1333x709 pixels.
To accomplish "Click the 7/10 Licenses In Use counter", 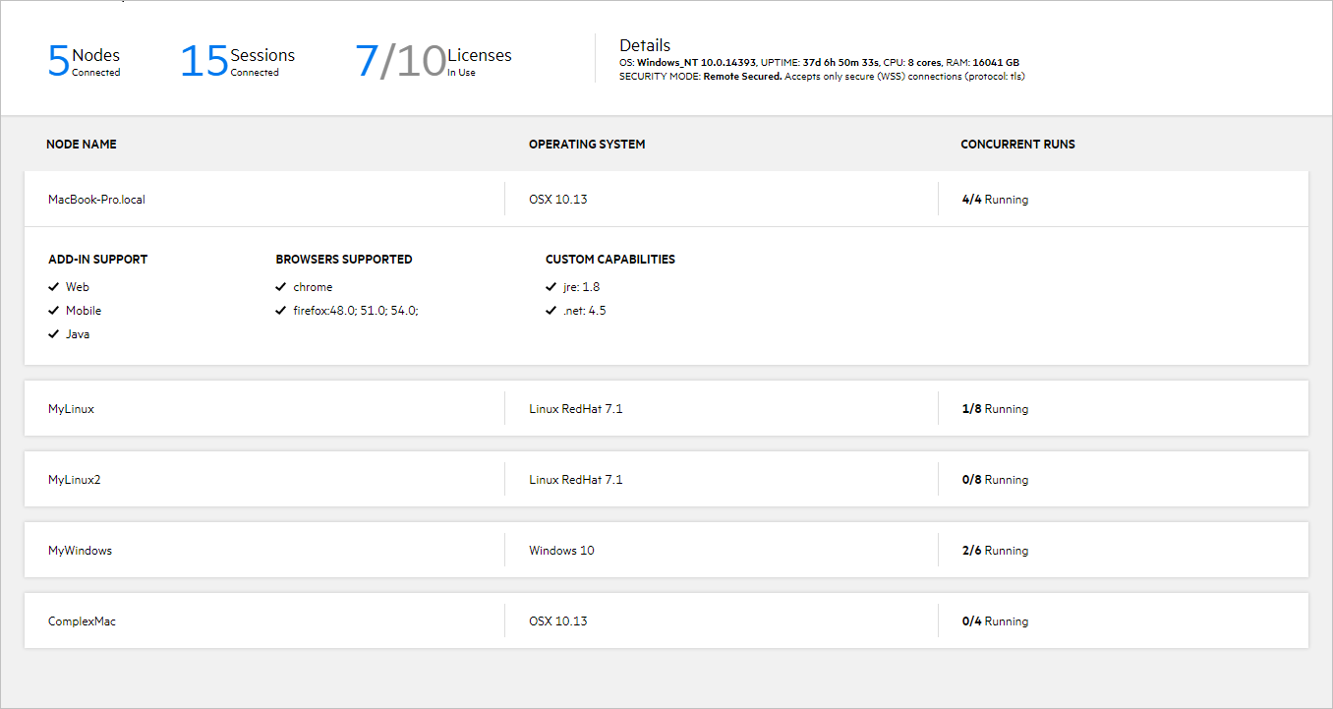I will point(434,61).
